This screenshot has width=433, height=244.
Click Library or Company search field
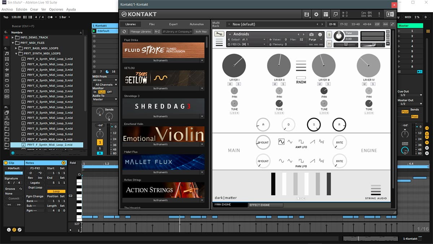[x=177, y=32]
